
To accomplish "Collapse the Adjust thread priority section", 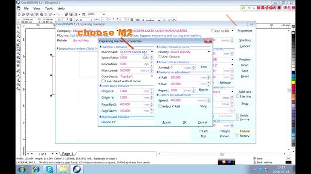I will [157, 47].
